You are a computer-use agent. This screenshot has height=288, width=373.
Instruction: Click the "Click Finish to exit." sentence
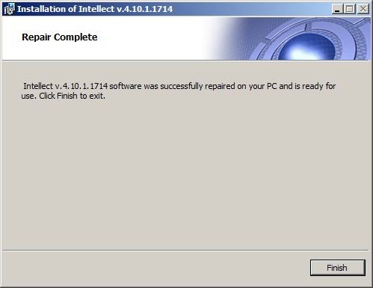pos(72,96)
